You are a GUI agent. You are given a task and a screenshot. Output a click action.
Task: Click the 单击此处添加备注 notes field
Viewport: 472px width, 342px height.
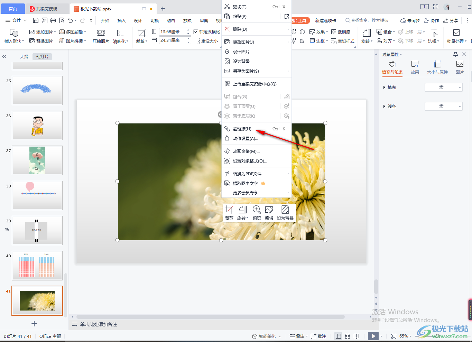[x=99, y=324]
